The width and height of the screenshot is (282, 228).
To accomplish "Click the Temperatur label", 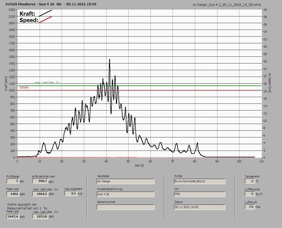I will pyautogui.click(x=252, y=176).
